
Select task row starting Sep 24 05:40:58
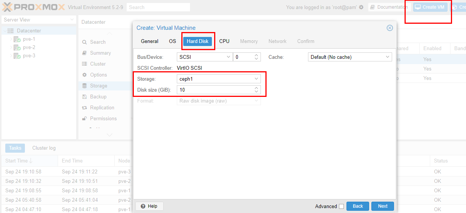[x=234, y=200]
